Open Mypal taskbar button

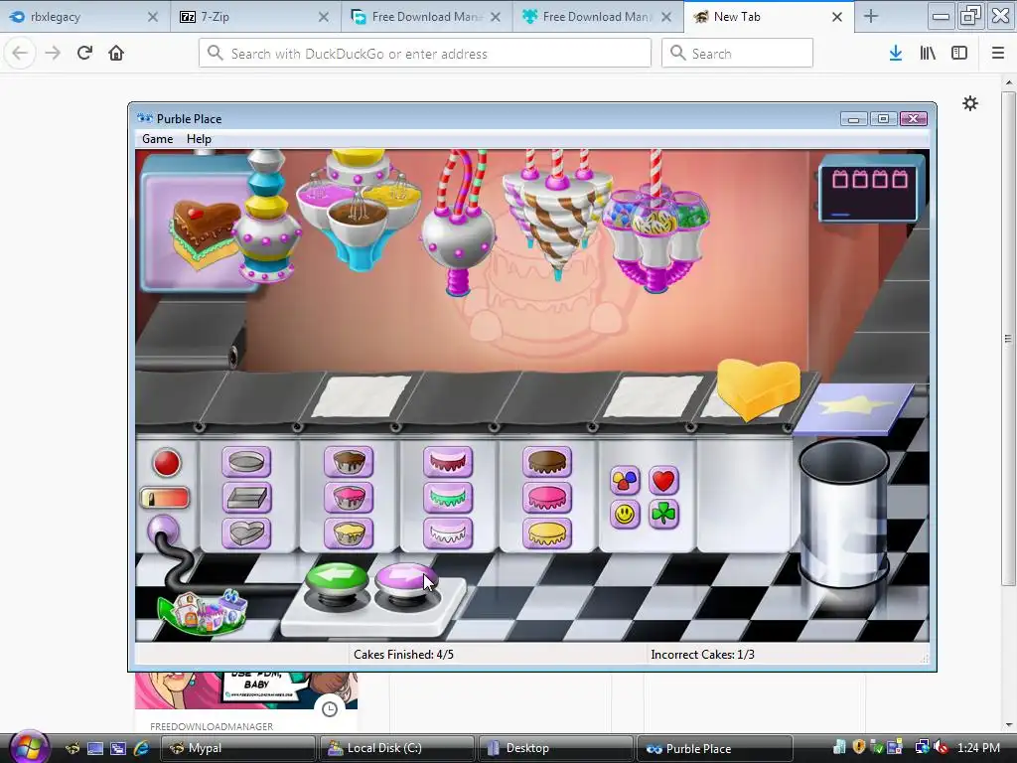[237, 748]
